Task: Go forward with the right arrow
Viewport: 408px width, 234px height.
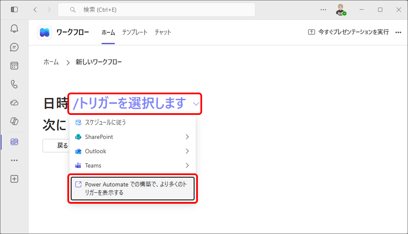Action: pyautogui.click(x=49, y=10)
